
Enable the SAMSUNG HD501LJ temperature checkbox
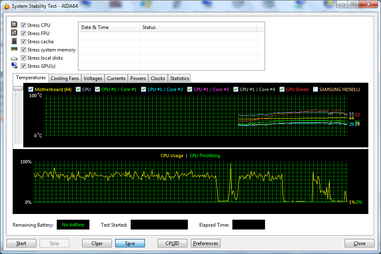(315, 89)
